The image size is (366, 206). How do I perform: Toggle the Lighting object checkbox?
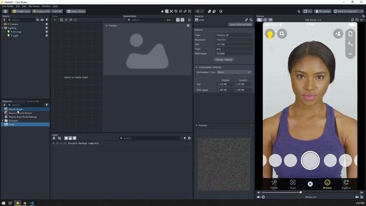[x=47, y=28]
